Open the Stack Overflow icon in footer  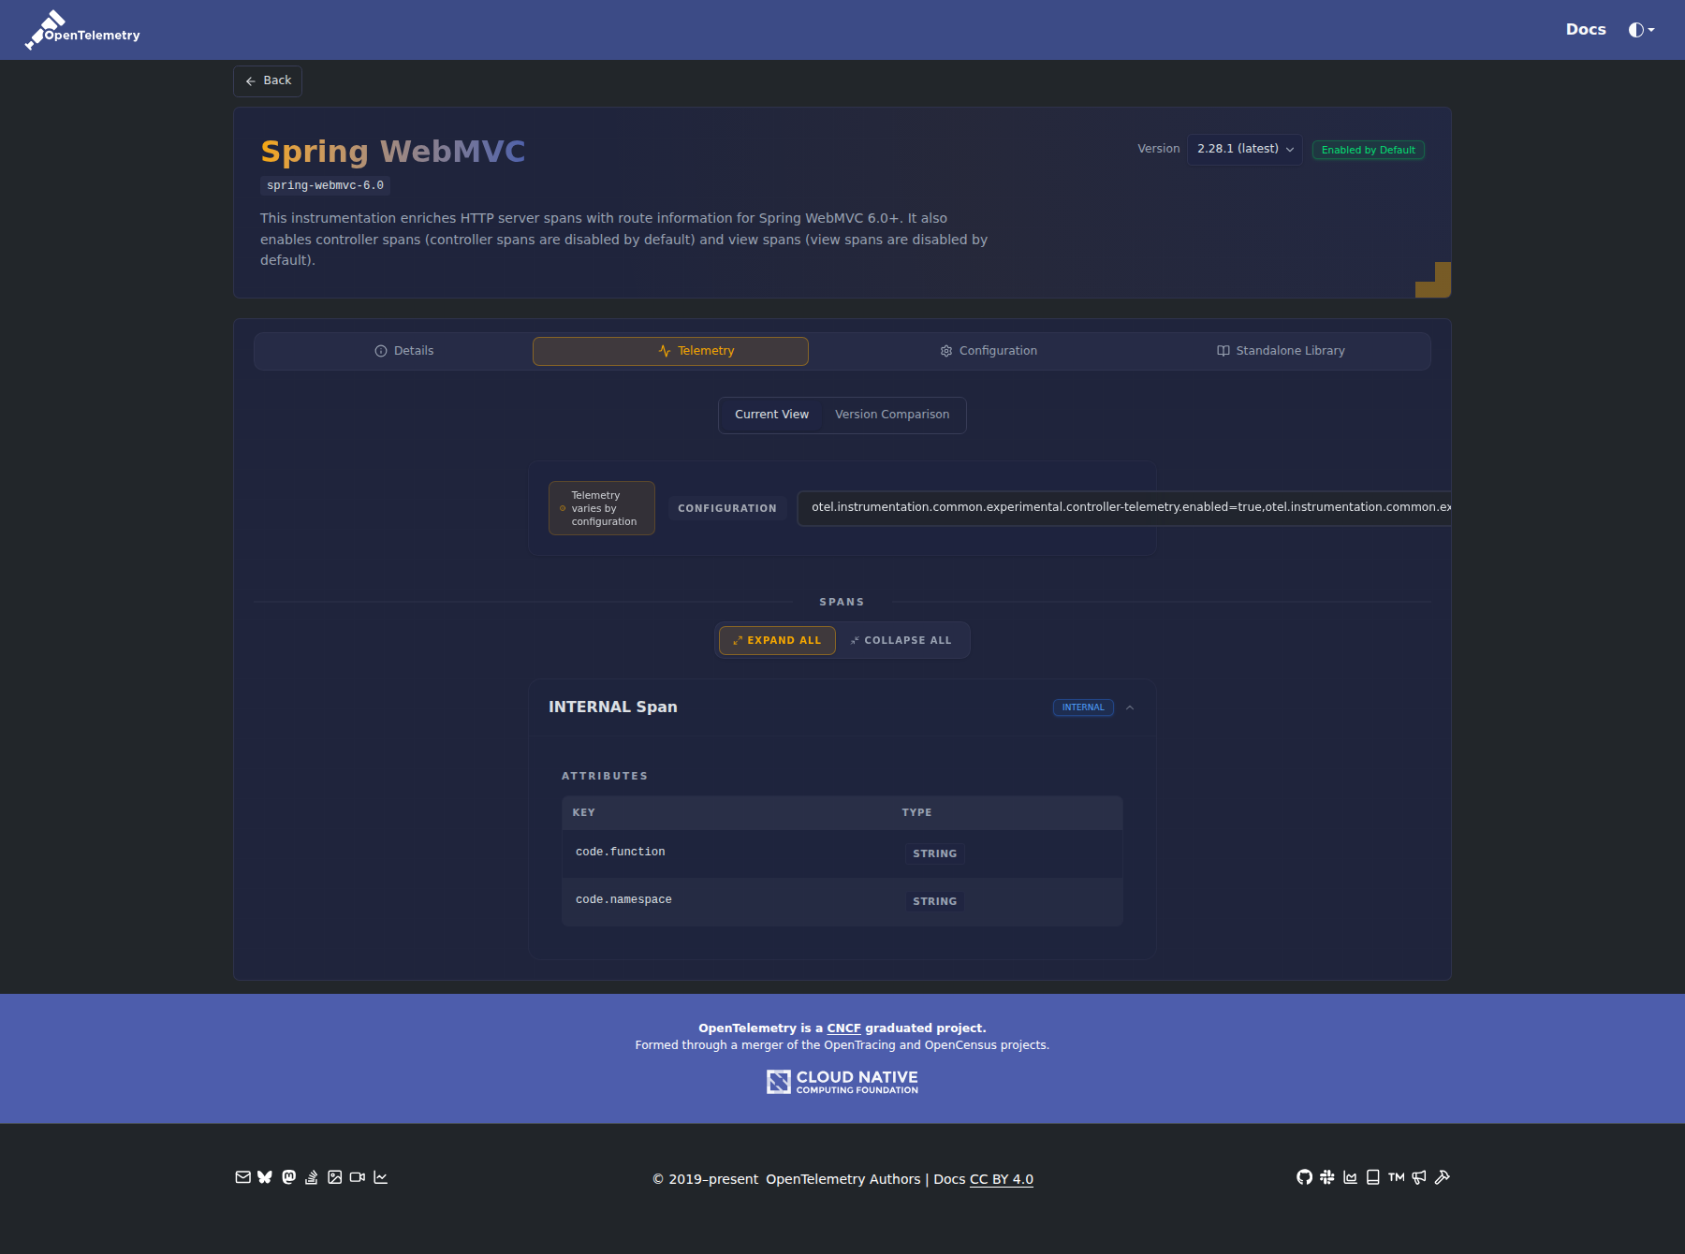coord(312,1177)
